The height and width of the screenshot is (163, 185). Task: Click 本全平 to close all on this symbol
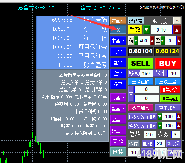pos(118,41)
